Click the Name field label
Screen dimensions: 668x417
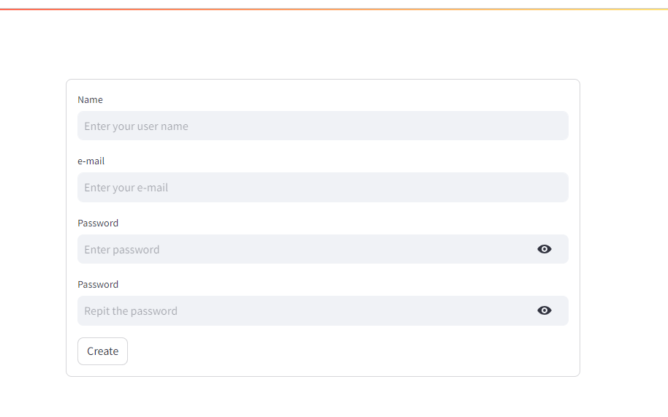90,99
